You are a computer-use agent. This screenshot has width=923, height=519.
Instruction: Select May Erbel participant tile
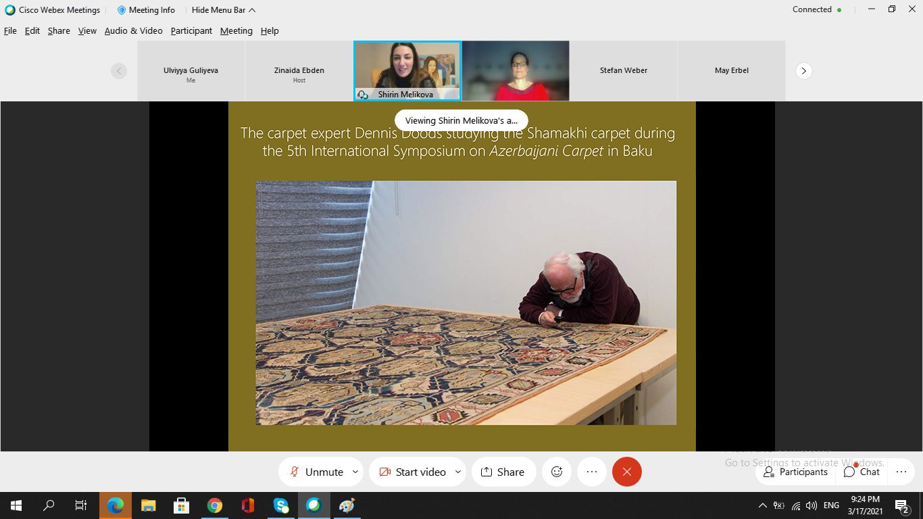[732, 70]
